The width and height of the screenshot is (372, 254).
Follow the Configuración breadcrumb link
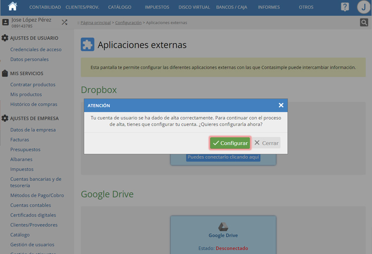pos(128,23)
